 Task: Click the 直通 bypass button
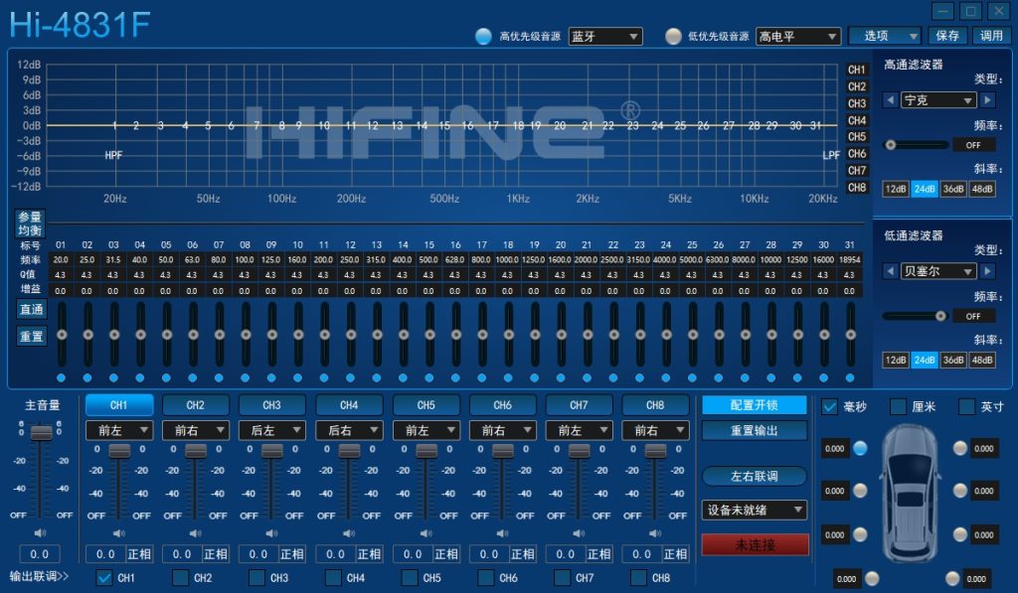tap(31, 310)
